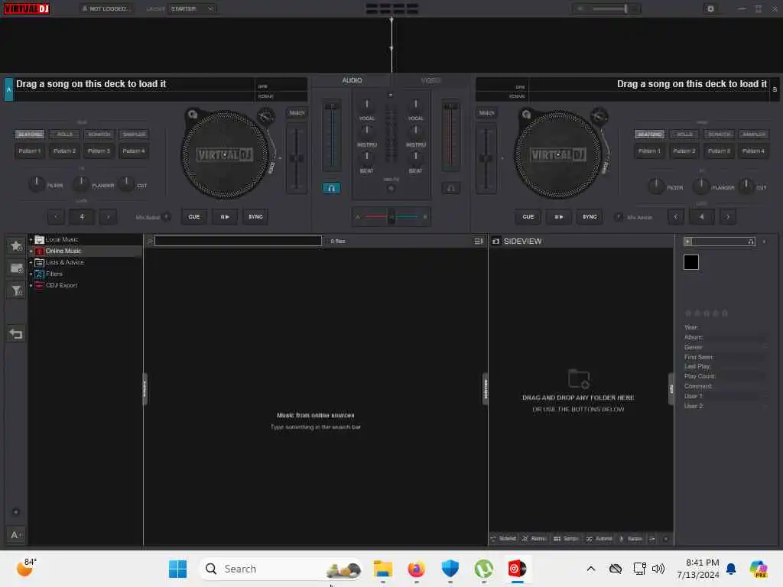
Task: Toggle SYNC on the left deck
Action: (255, 216)
